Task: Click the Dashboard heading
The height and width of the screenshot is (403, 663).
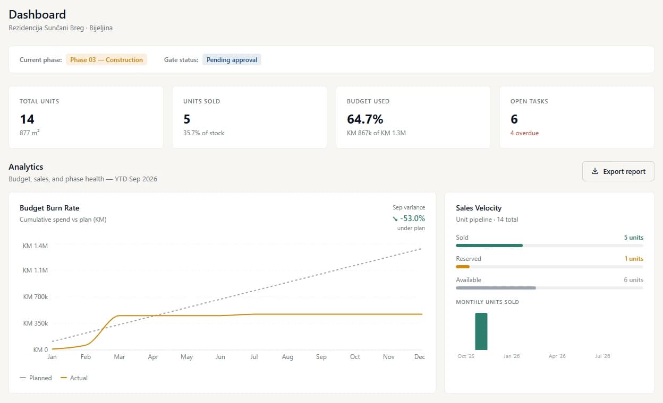Action: (37, 14)
